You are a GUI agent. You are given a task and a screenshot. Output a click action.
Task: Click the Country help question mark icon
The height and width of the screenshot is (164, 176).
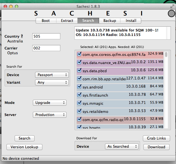[22, 36]
